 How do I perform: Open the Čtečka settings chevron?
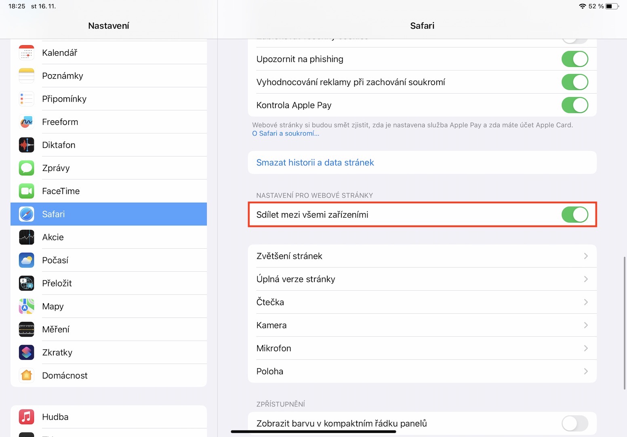pyautogui.click(x=585, y=302)
